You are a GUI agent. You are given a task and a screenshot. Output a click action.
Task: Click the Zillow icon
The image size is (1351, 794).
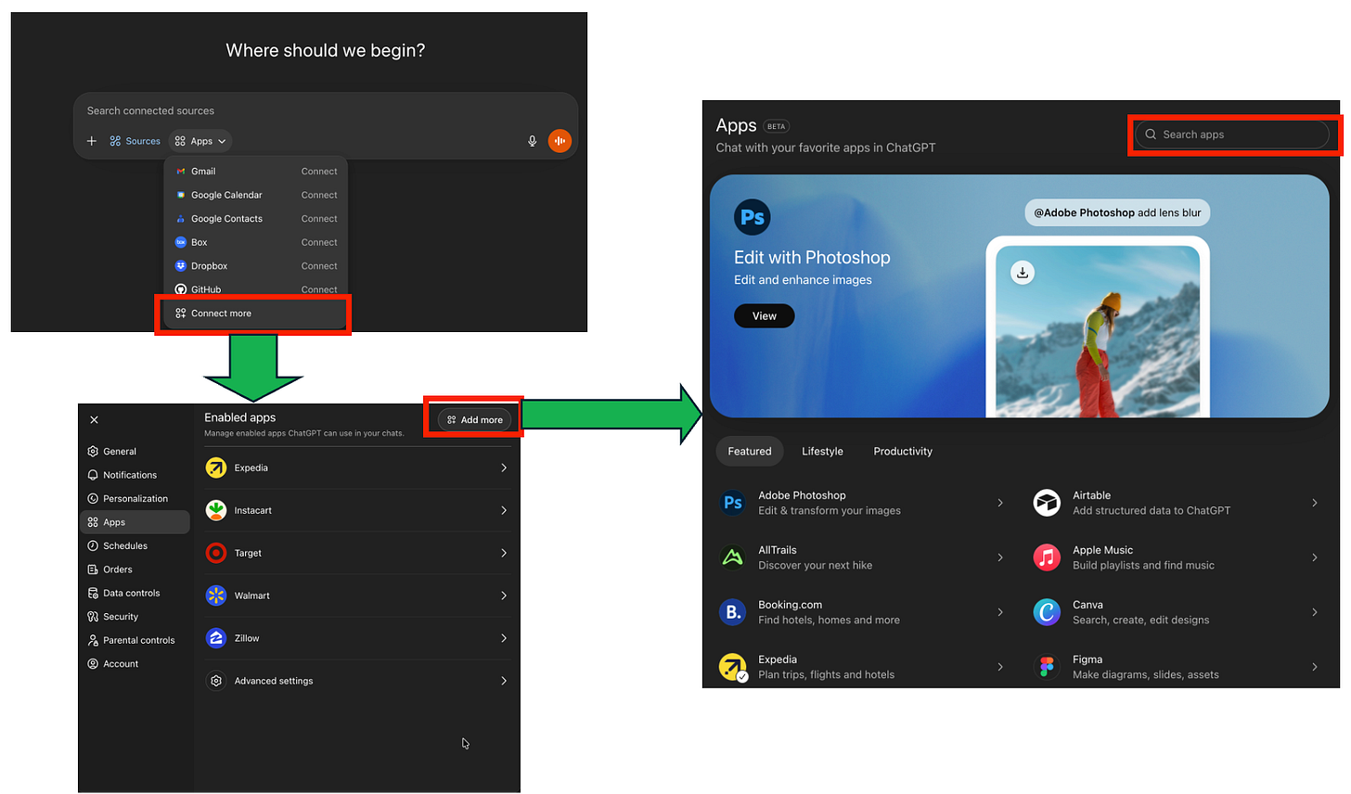point(216,638)
